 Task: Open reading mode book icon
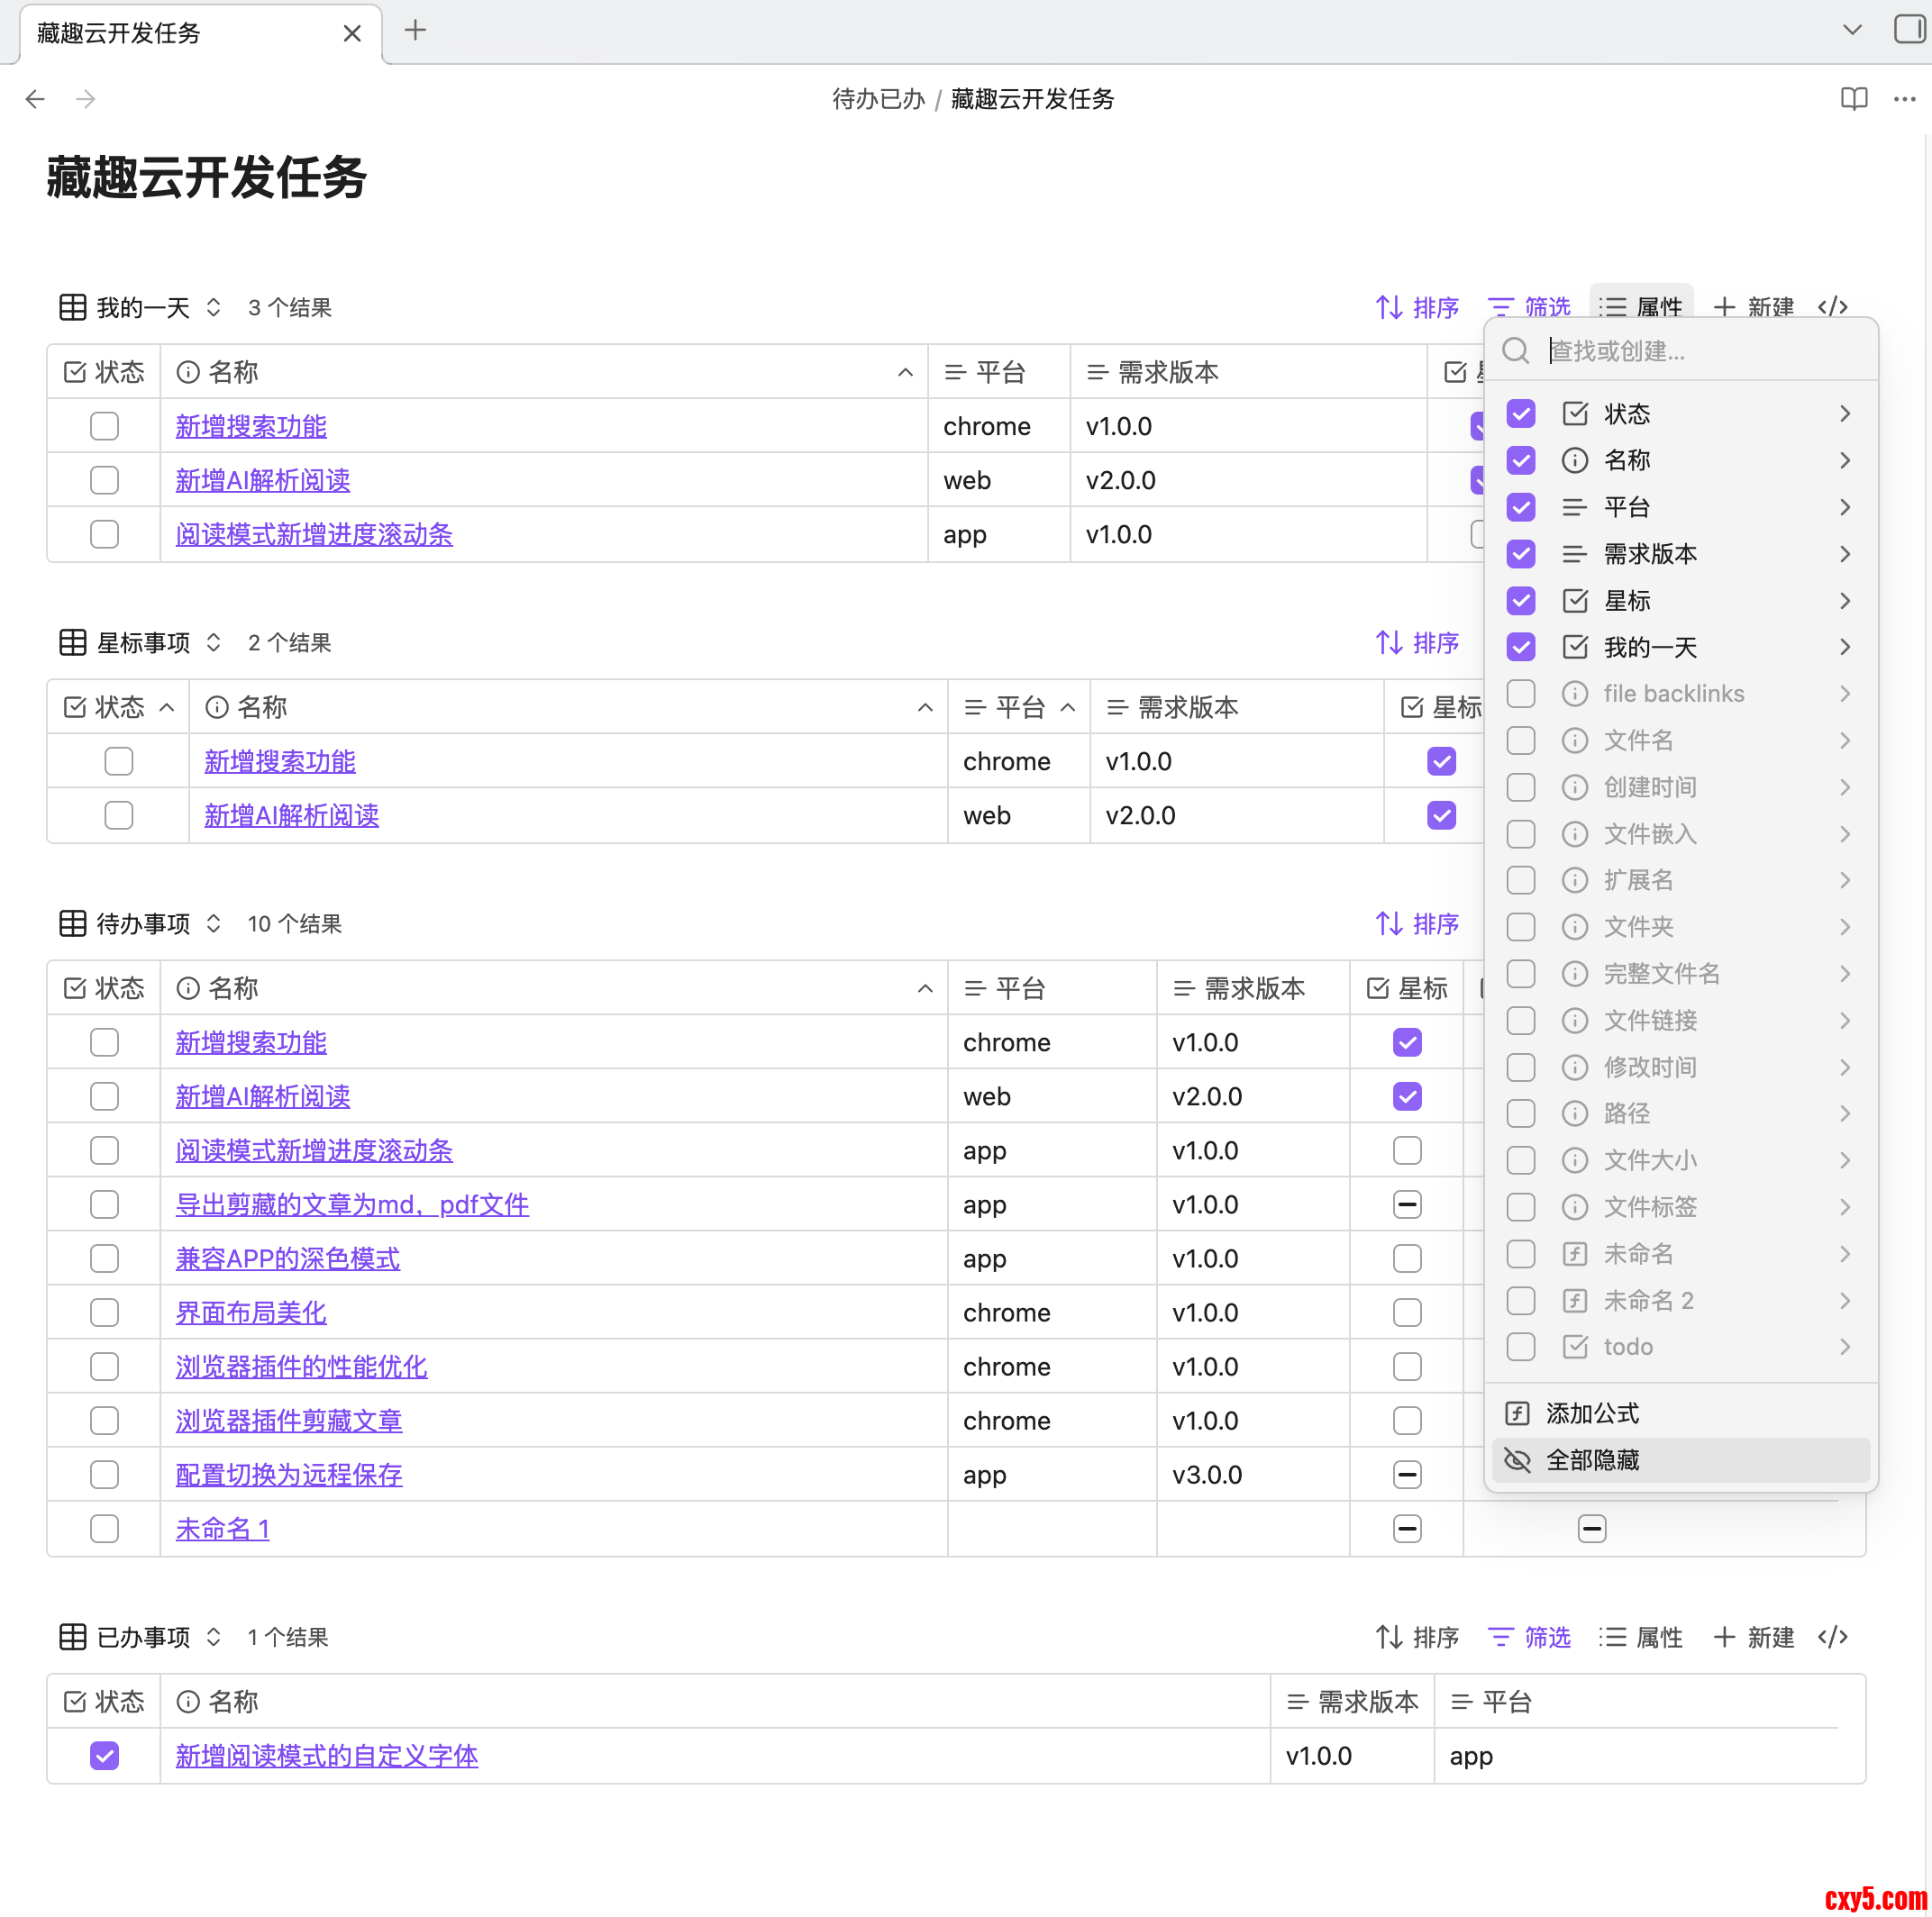pyautogui.click(x=1853, y=98)
